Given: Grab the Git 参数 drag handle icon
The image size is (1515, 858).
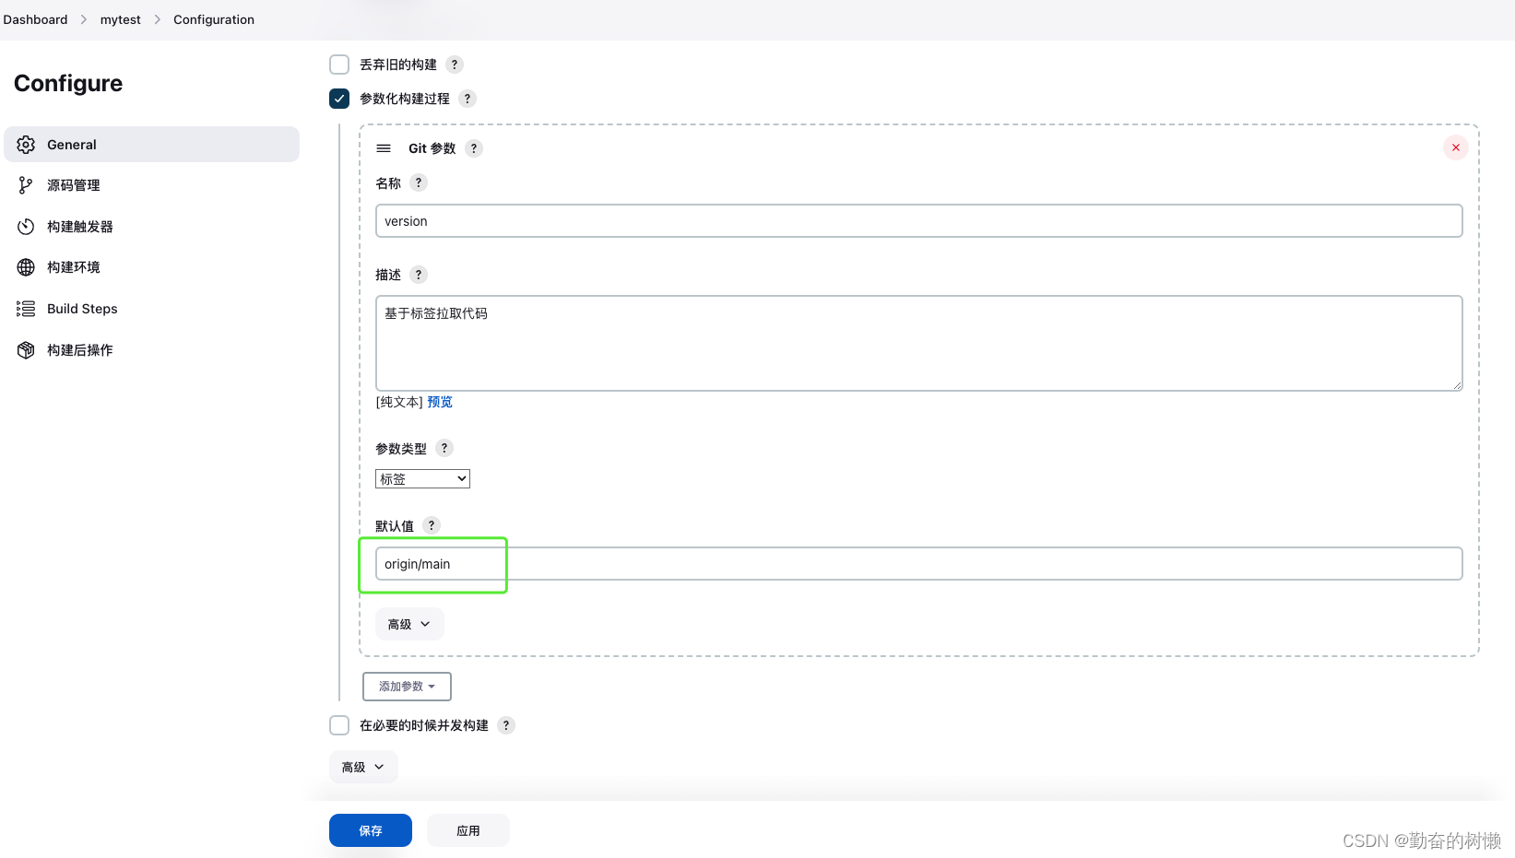Looking at the screenshot, I should [x=384, y=148].
